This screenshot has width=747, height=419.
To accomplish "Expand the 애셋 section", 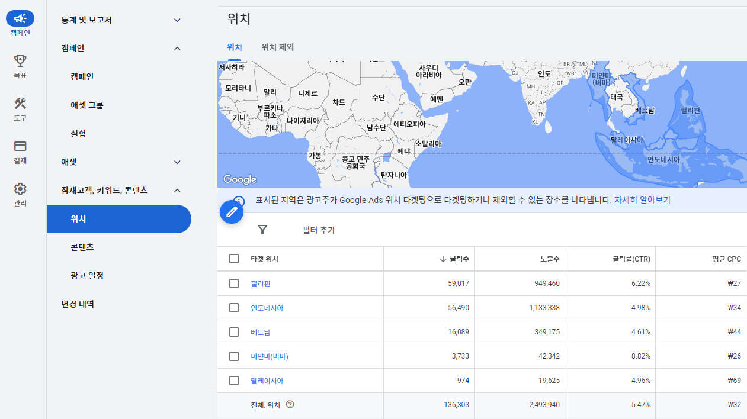I will point(177,162).
